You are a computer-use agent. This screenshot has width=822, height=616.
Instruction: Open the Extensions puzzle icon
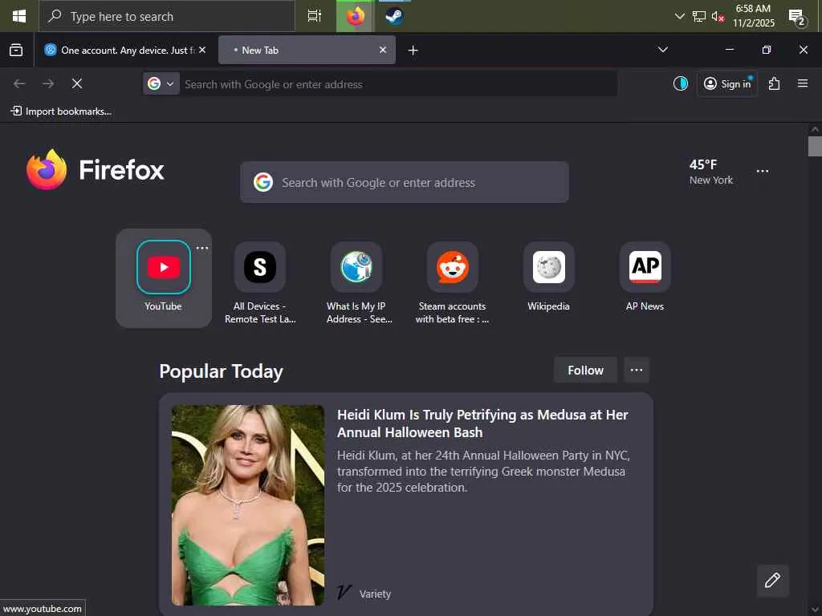pyautogui.click(x=775, y=83)
